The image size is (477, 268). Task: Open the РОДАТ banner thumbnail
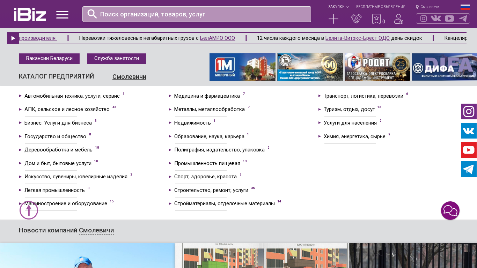click(x=377, y=67)
